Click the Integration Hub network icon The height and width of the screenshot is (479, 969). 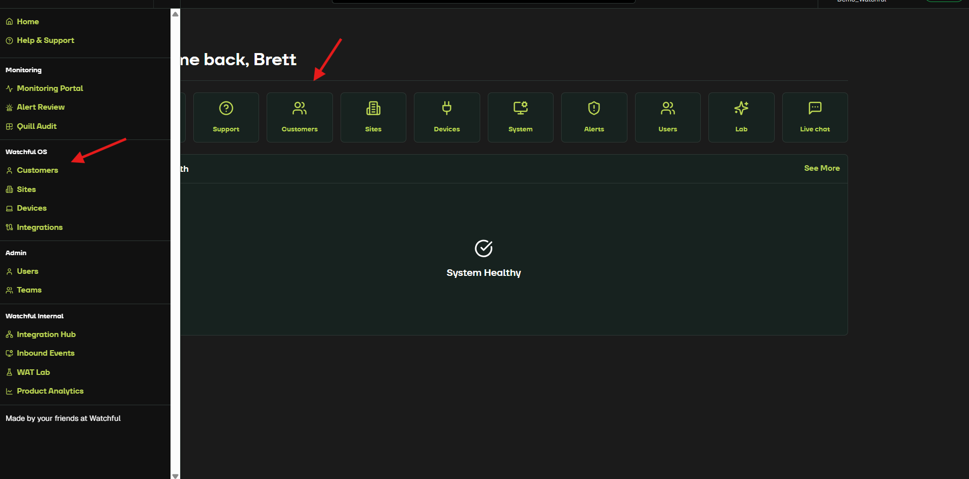[9, 334]
